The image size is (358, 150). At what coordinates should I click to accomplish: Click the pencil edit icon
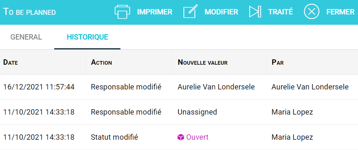[190, 12]
